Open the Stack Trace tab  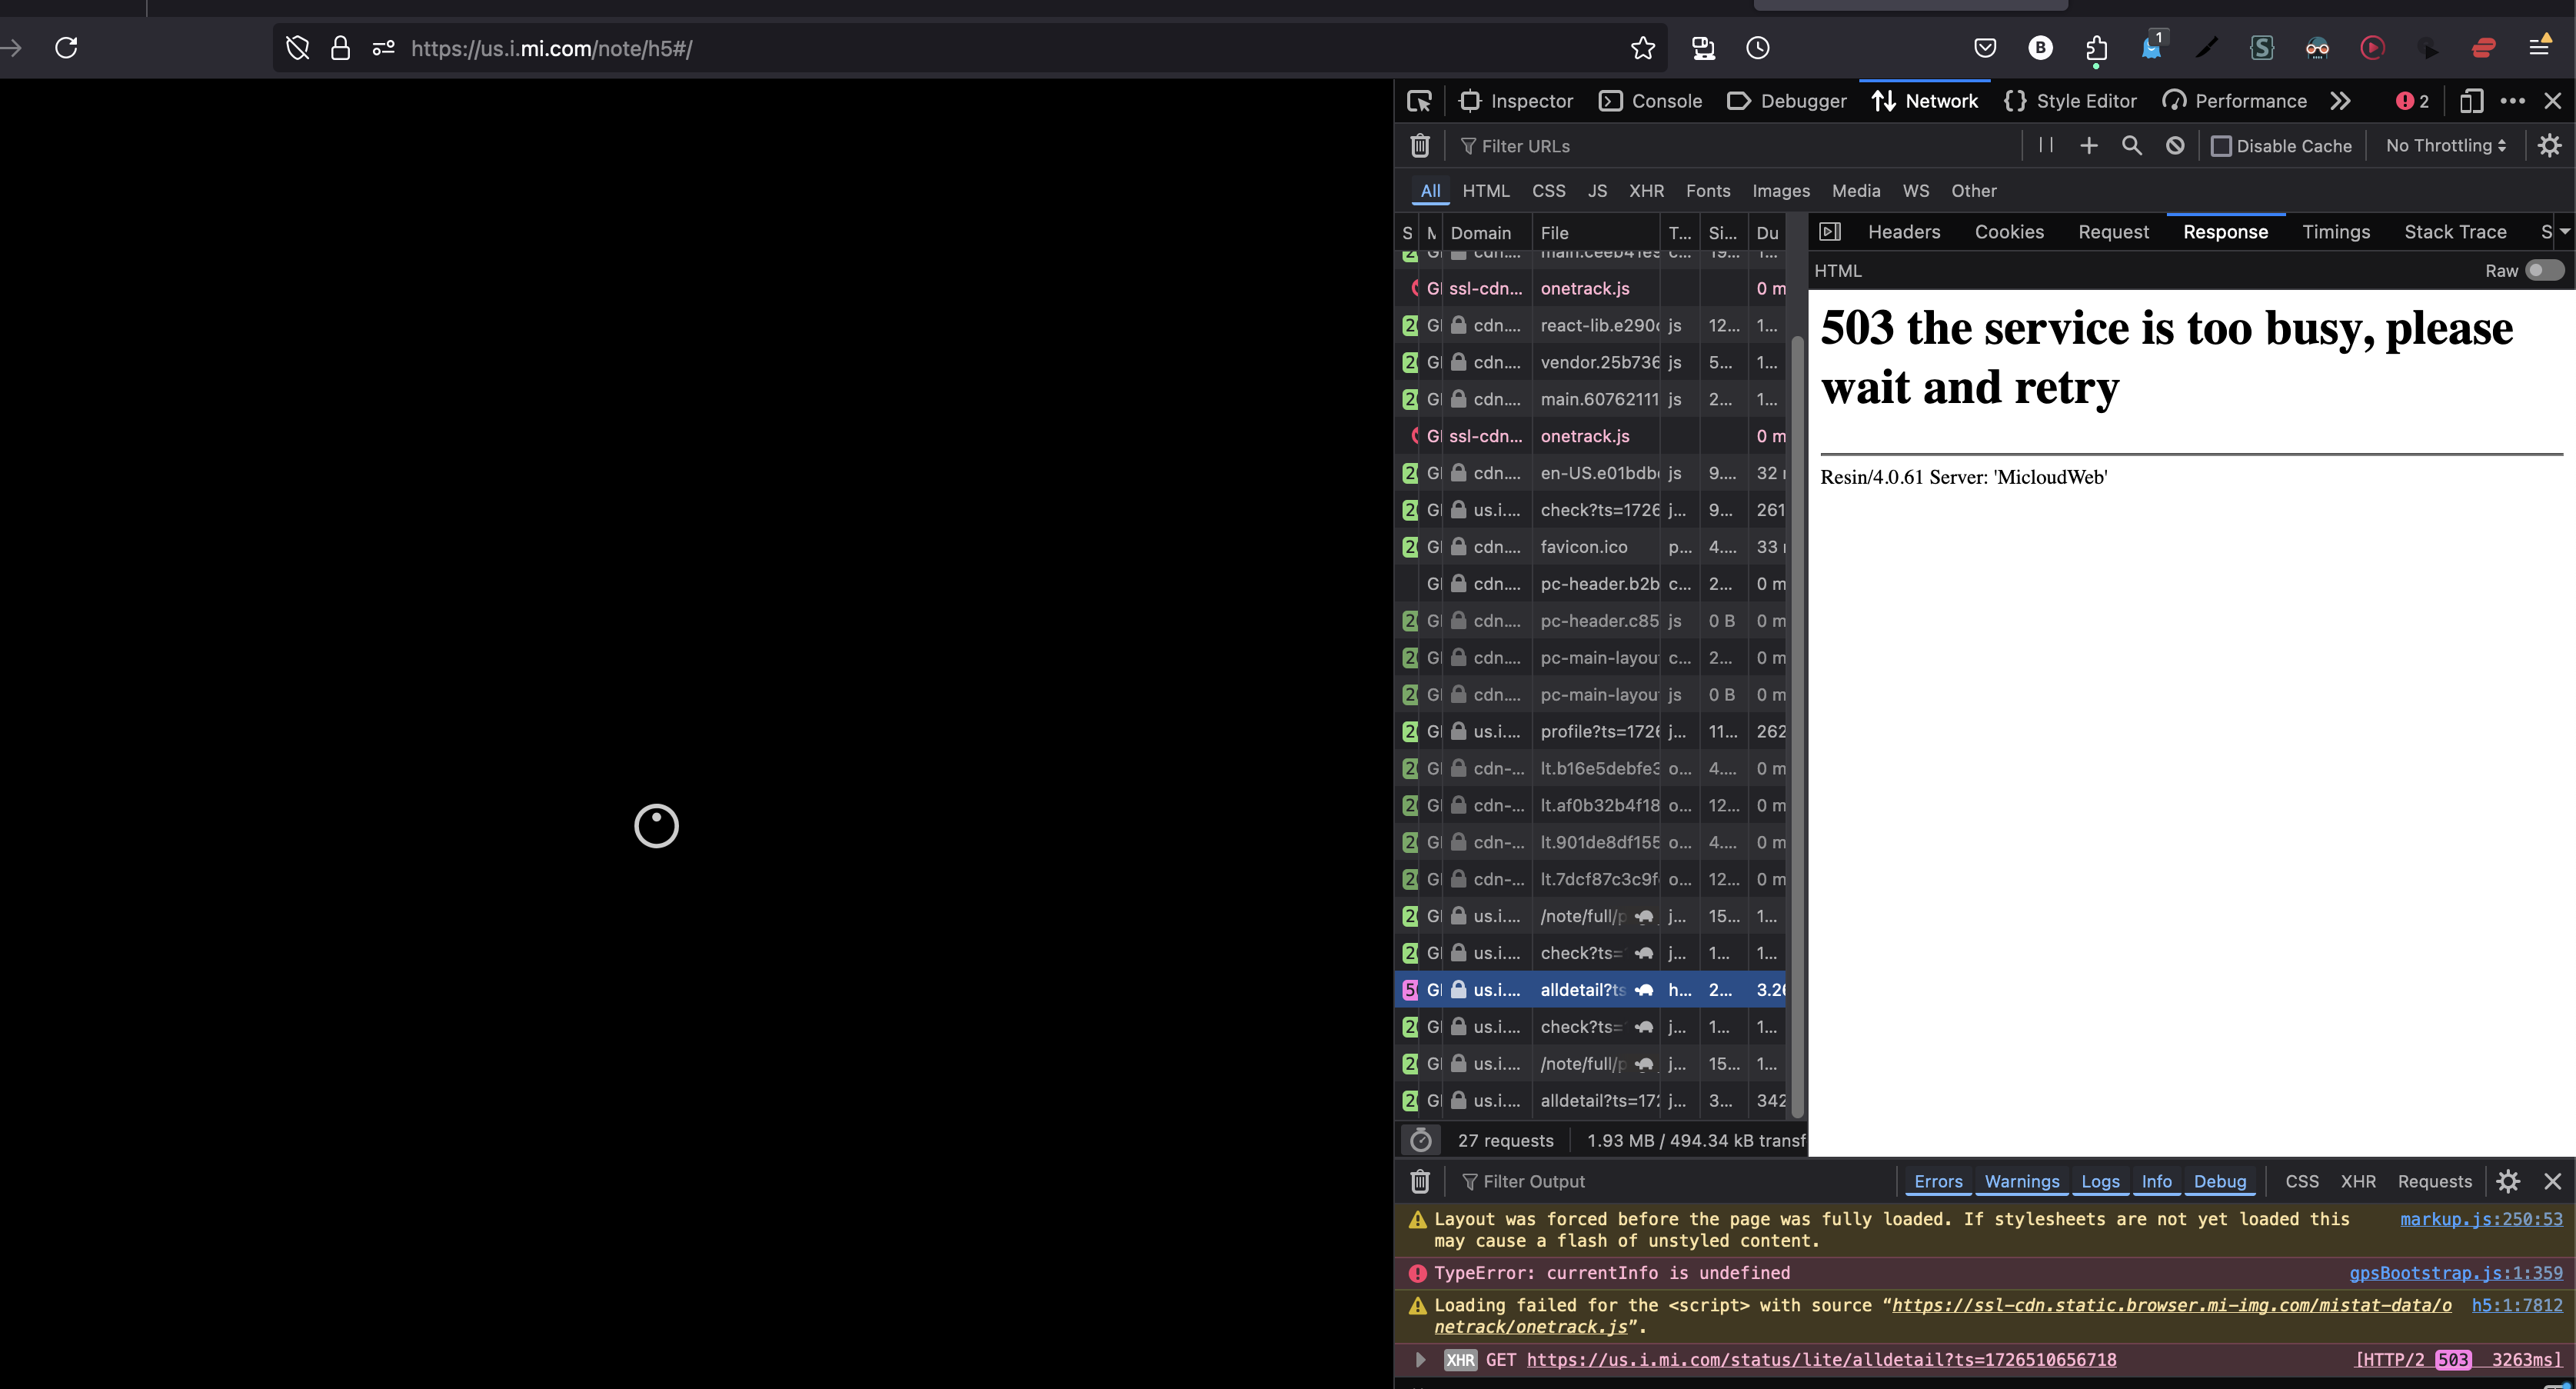click(2454, 232)
